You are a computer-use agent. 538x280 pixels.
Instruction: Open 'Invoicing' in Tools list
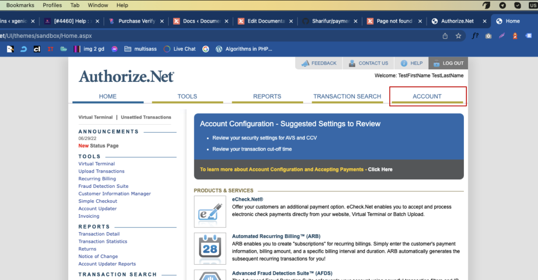click(89, 217)
